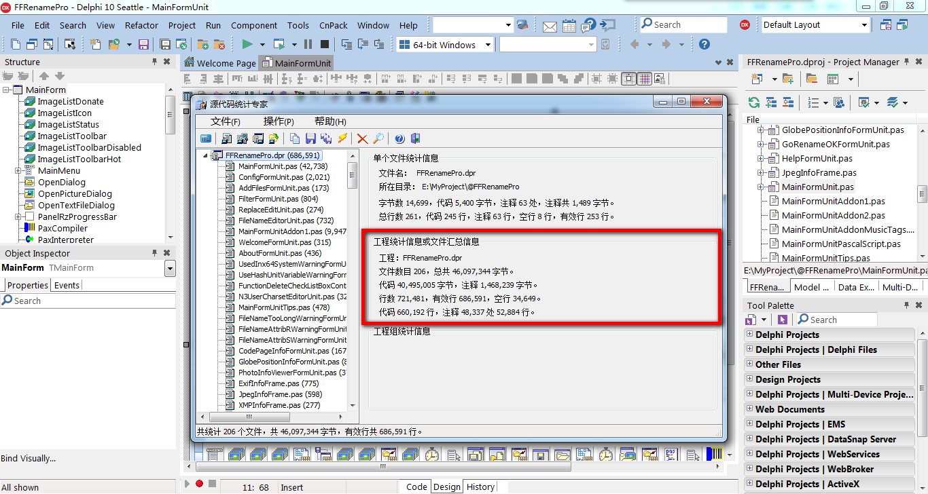Click the green Refresh icon in Project Manager
The height and width of the screenshot is (494, 928).
753,102
